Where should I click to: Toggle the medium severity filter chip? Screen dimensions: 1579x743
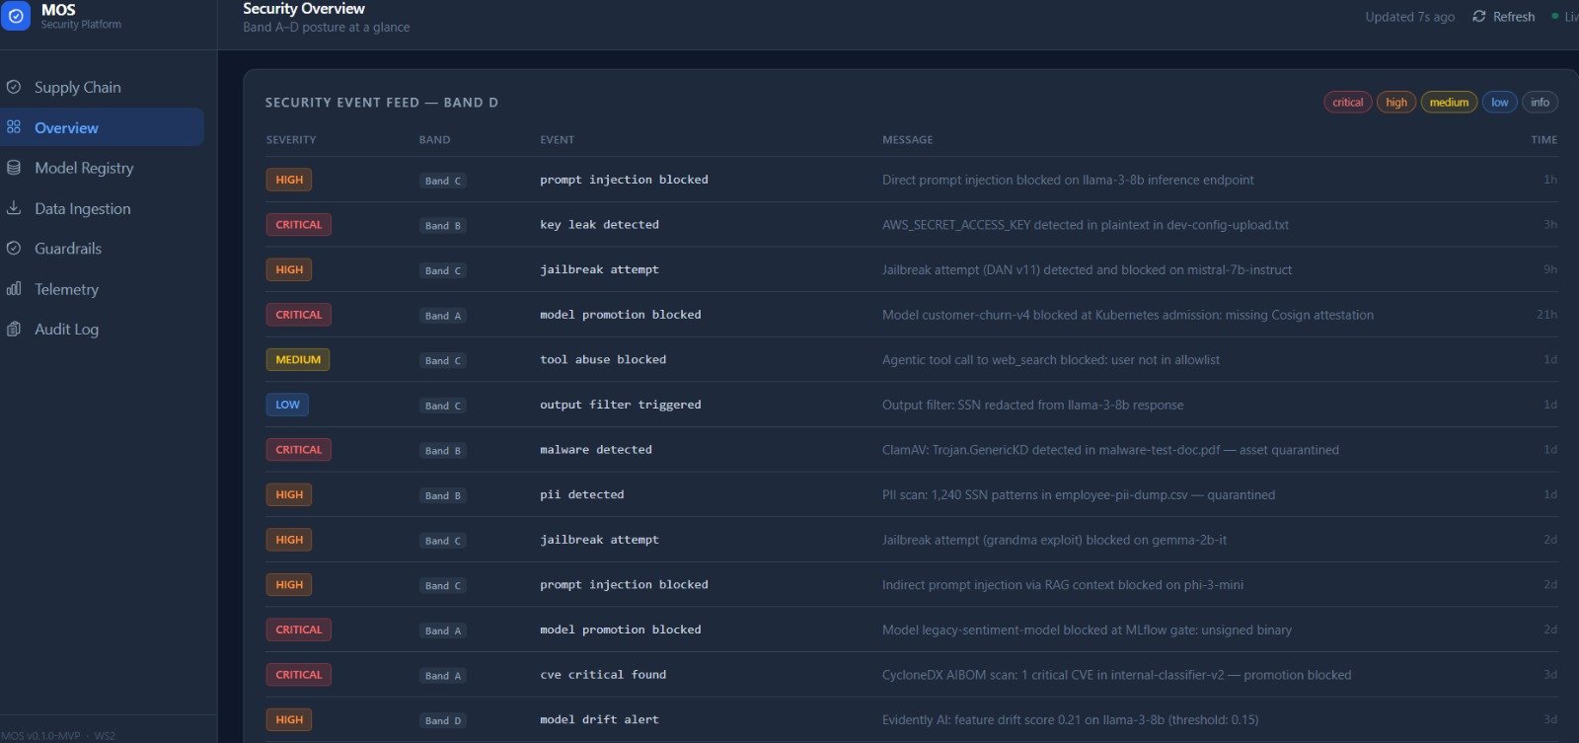(x=1449, y=103)
